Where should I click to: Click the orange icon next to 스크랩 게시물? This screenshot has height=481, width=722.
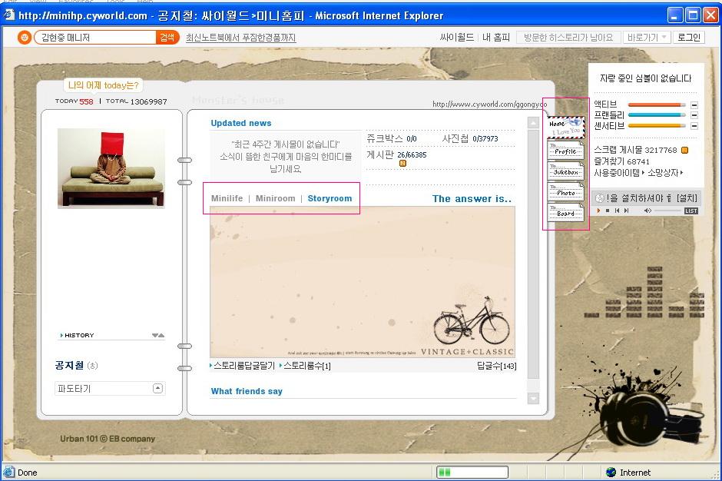point(684,150)
